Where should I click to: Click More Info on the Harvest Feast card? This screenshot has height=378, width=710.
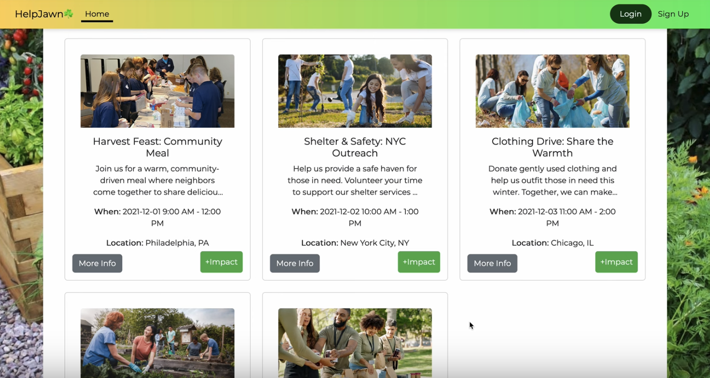tap(97, 263)
